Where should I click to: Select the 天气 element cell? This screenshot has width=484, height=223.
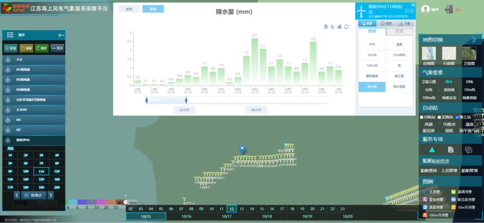(x=372, y=45)
